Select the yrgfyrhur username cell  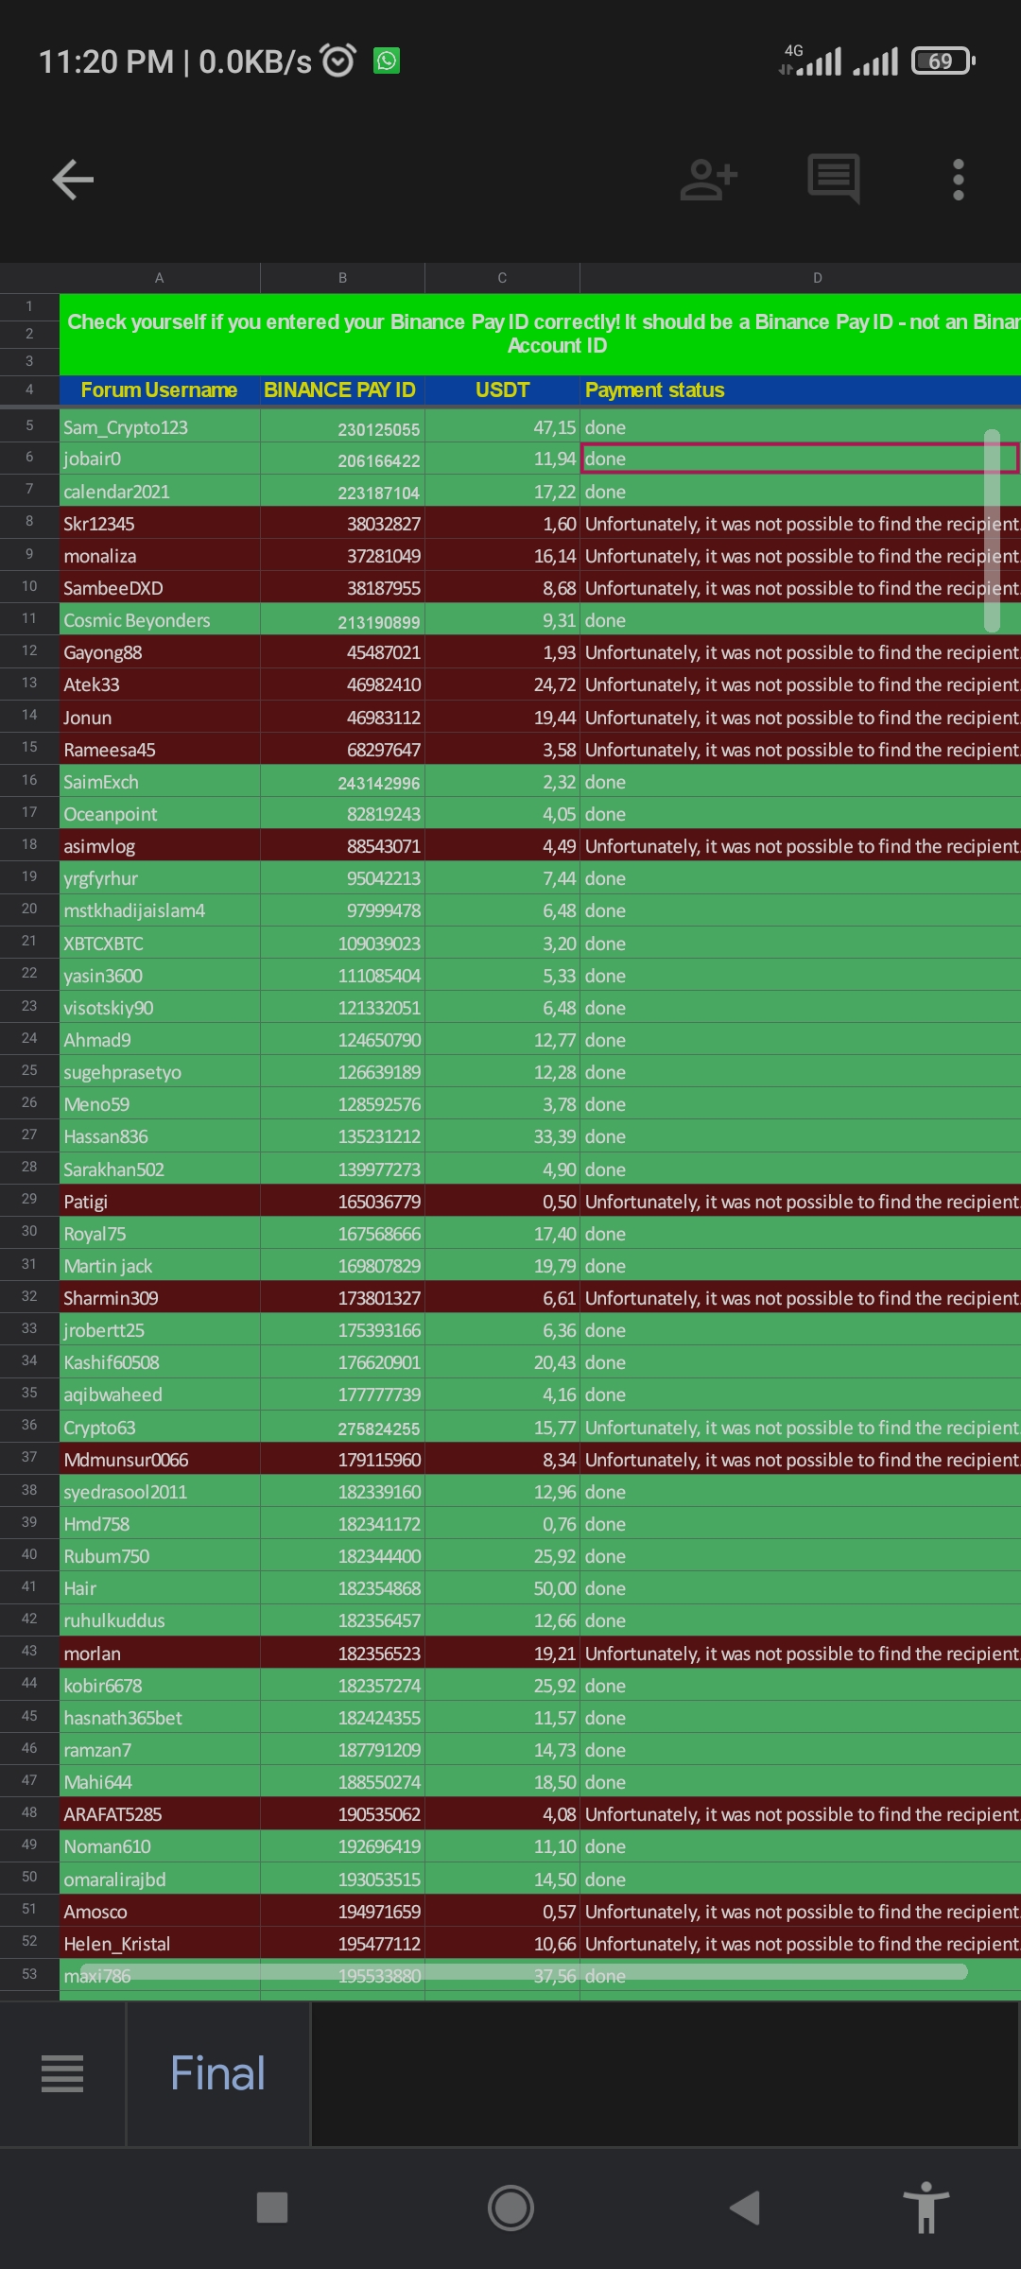tap(160, 878)
